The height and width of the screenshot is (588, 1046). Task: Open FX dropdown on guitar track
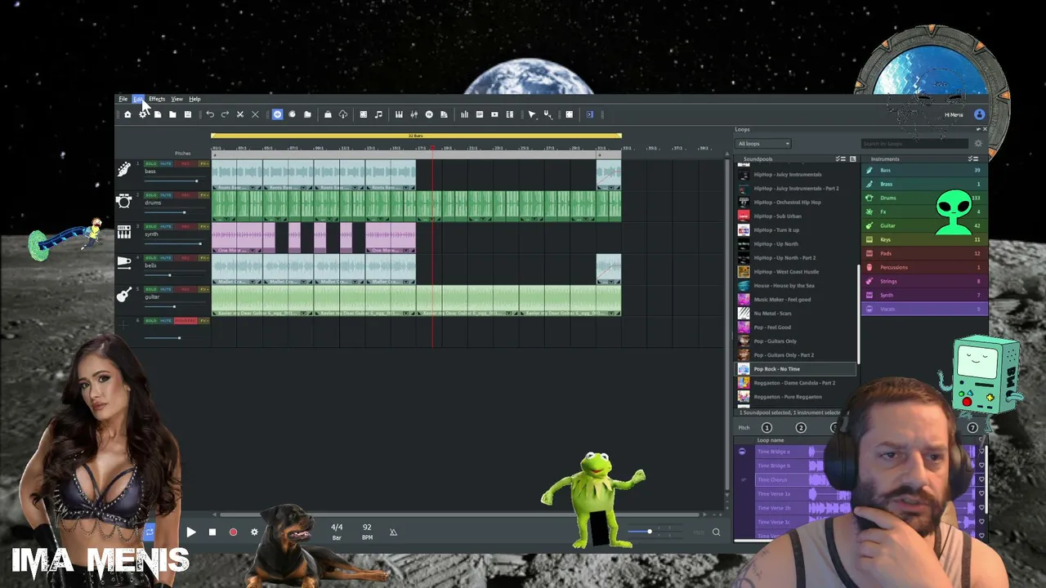[204, 289]
